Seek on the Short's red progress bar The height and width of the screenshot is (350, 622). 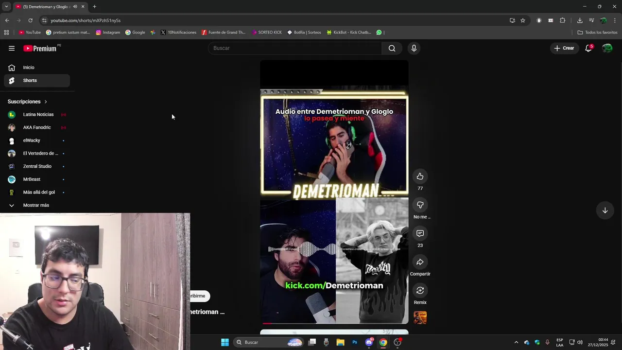point(334,323)
